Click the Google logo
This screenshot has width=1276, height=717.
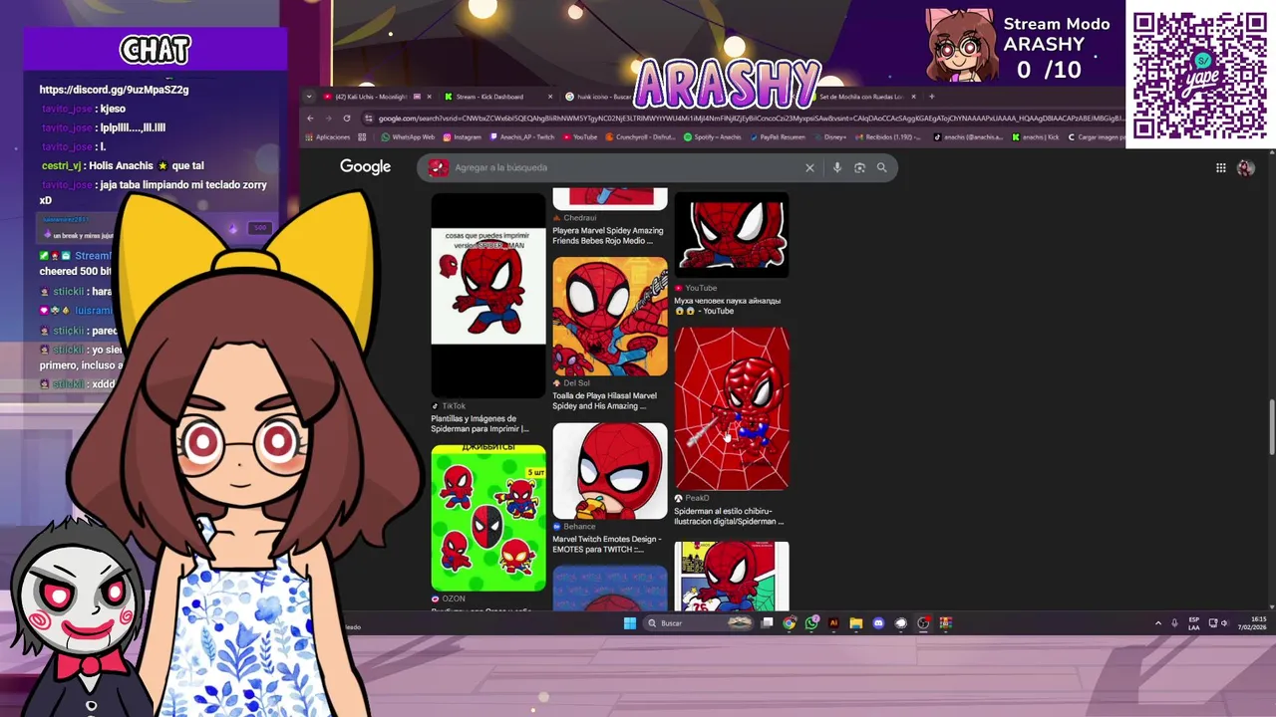pos(365,166)
